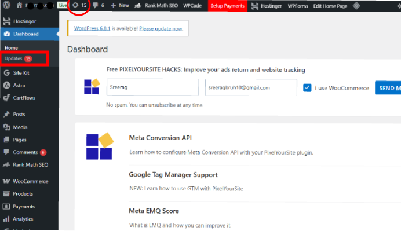This screenshot has height=231, width=401.
Task: Open WPCode in the admin bar
Action: tap(192, 5)
